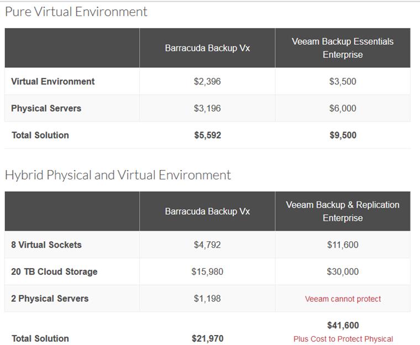420x345 pixels.
Task: Select the 'Pure Virtual Environment' heading
Action: pyautogui.click(x=76, y=12)
